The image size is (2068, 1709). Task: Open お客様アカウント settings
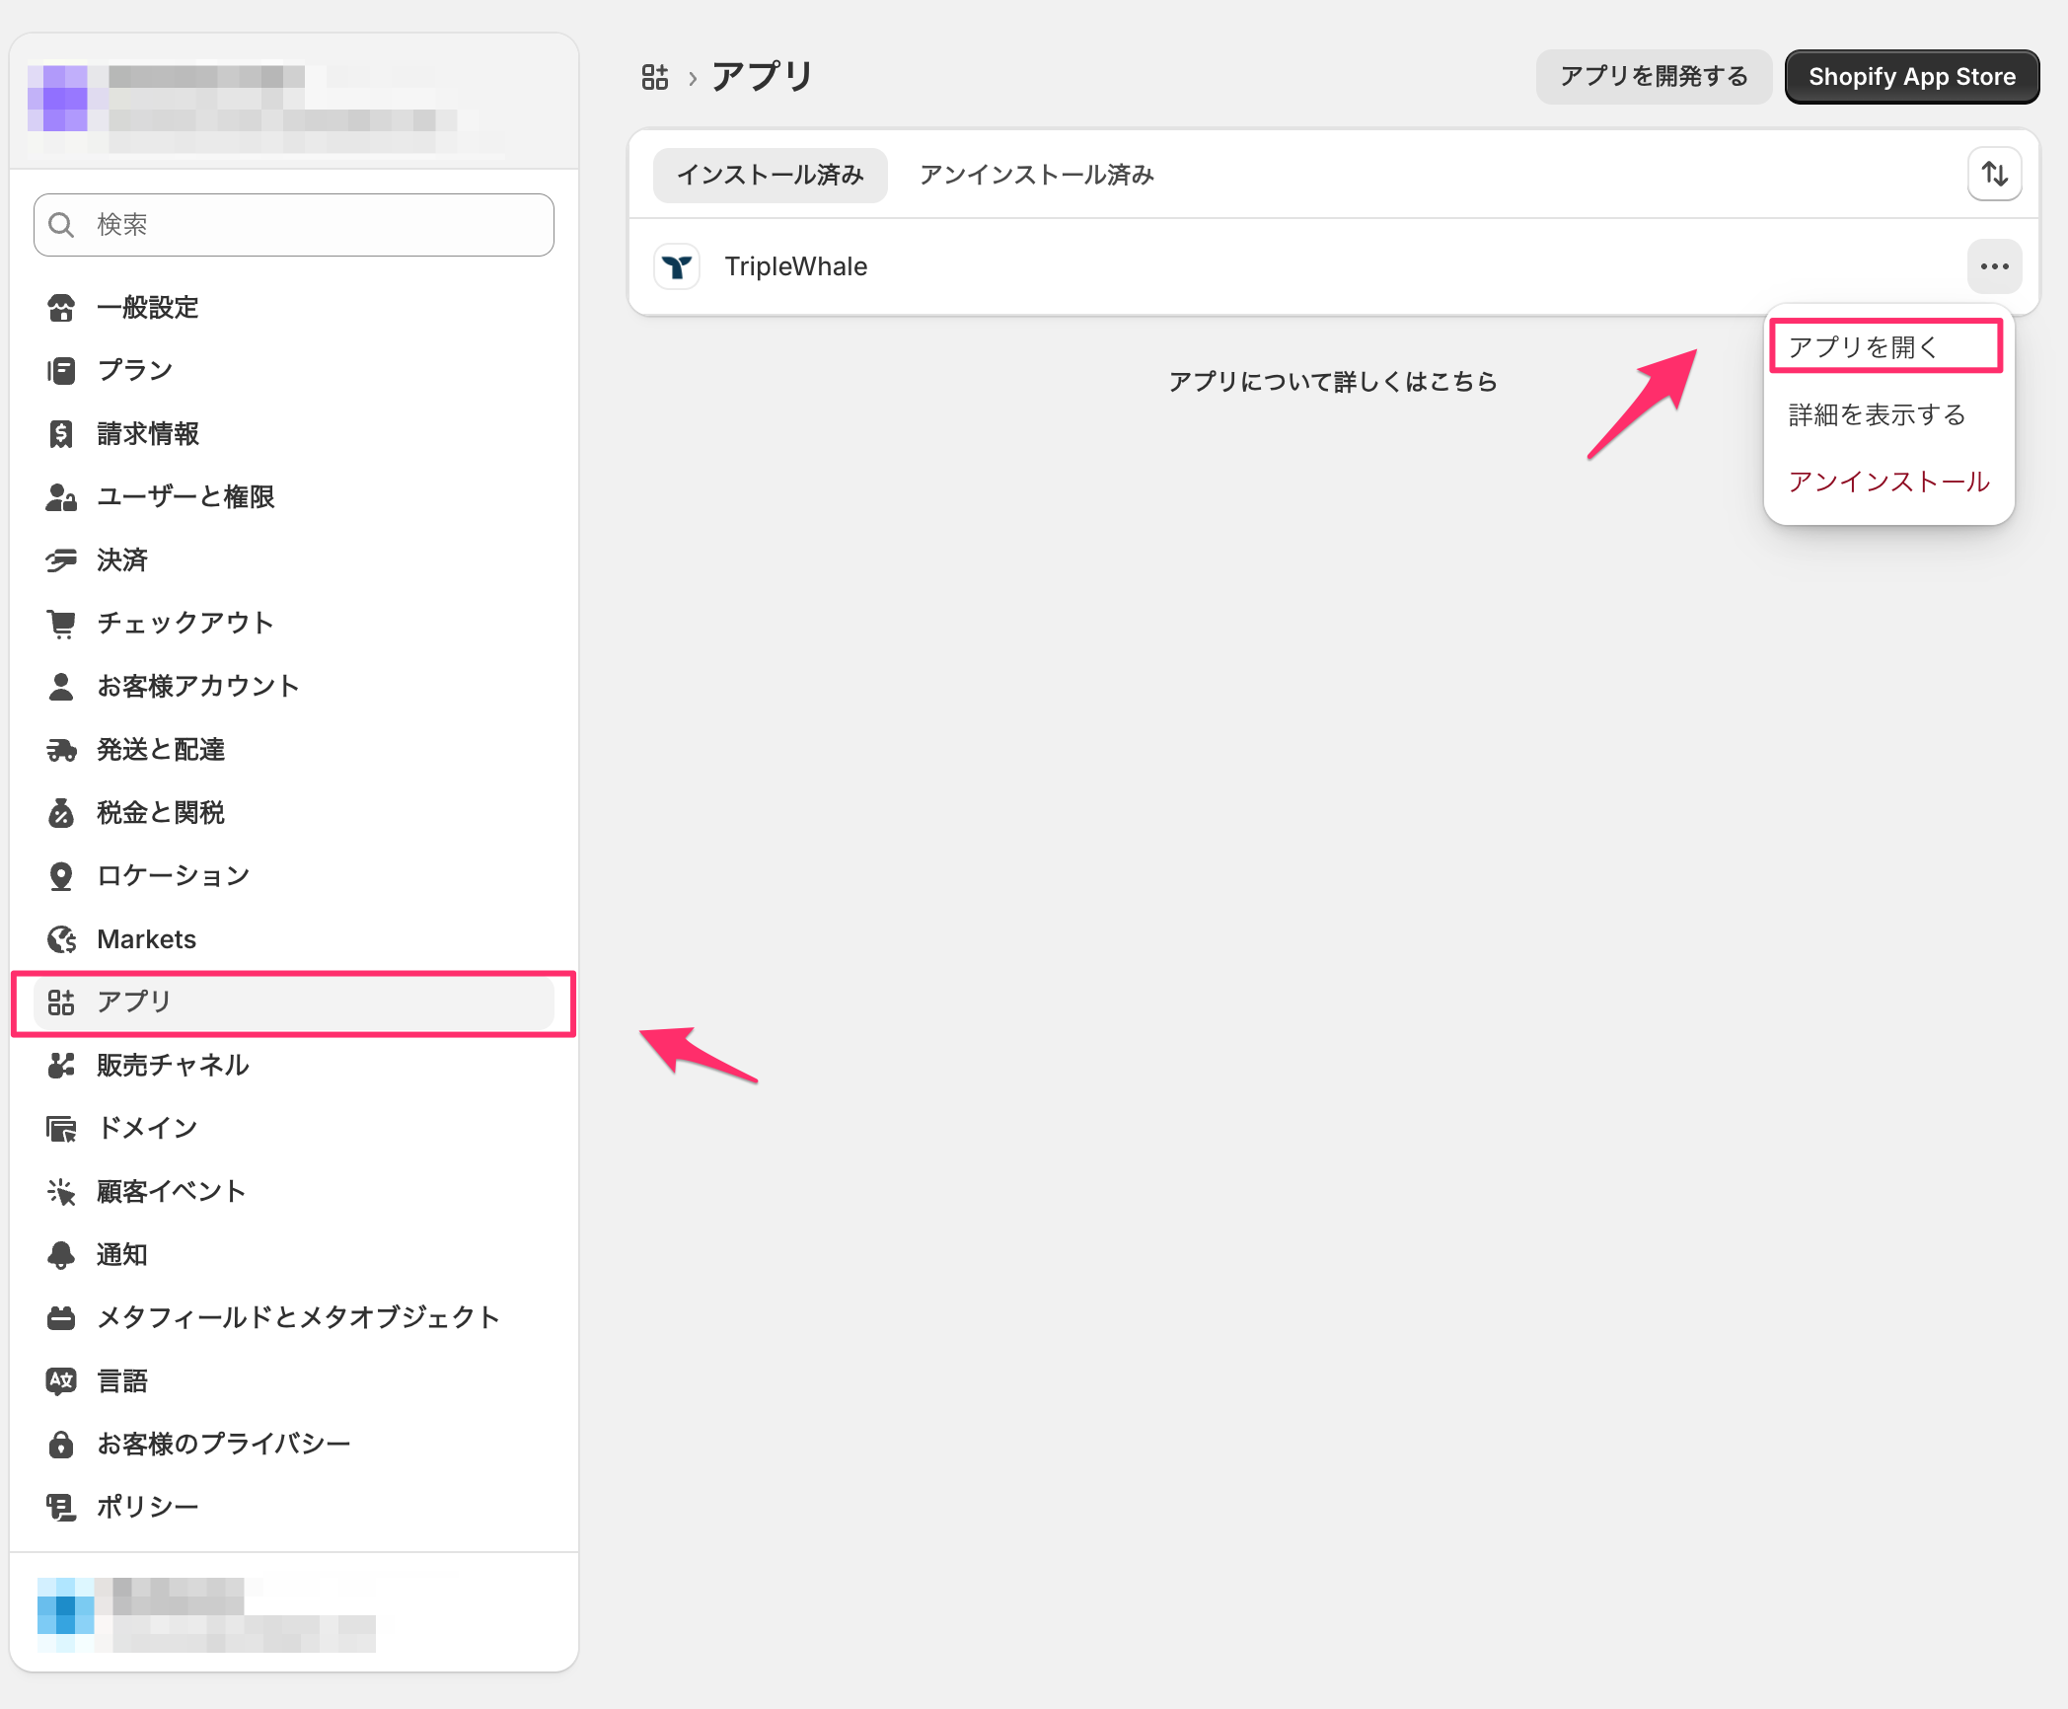coord(294,687)
